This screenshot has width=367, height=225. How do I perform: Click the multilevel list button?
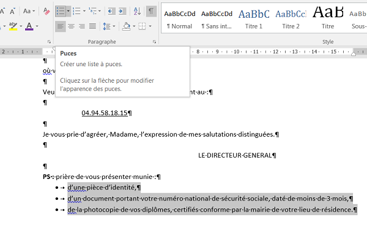pos(92,11)
